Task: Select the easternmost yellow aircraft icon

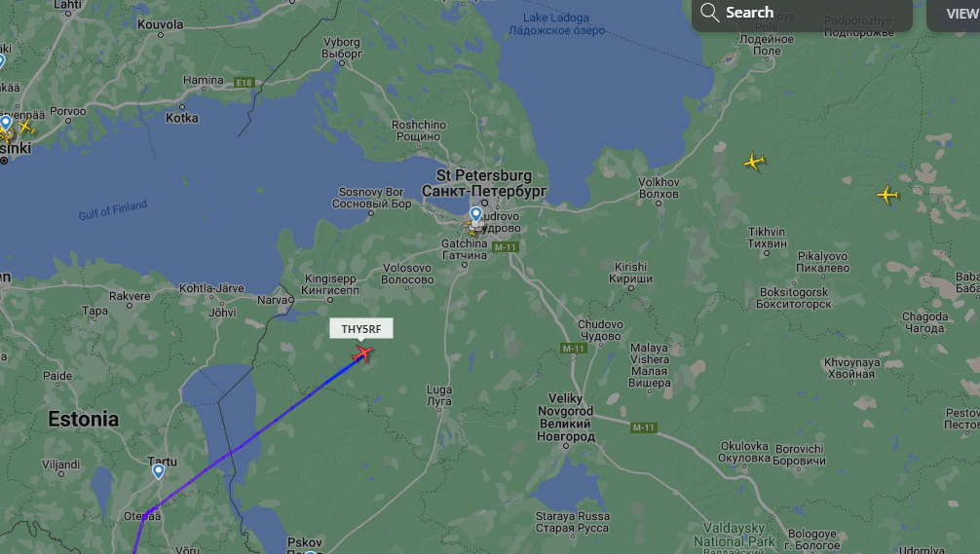Action: pos(886,195)
